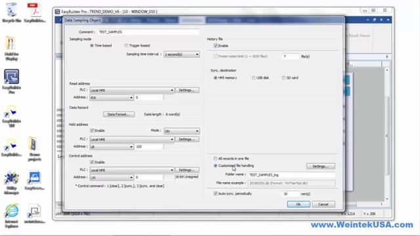Click the EasyBuilder Pro title bar icon

58,12
